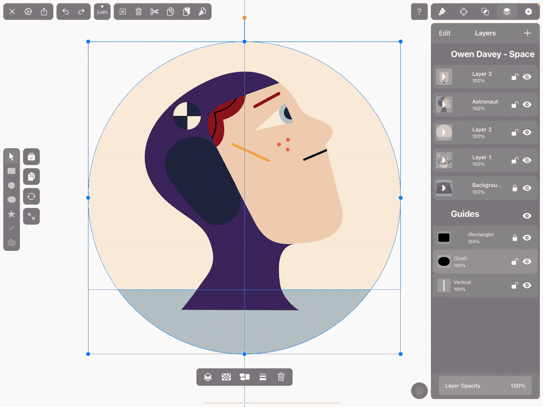The width and height of the screenshot is (543, 407).
Task: Add a new layer with the plus icon
Action: tap(527, 33)
